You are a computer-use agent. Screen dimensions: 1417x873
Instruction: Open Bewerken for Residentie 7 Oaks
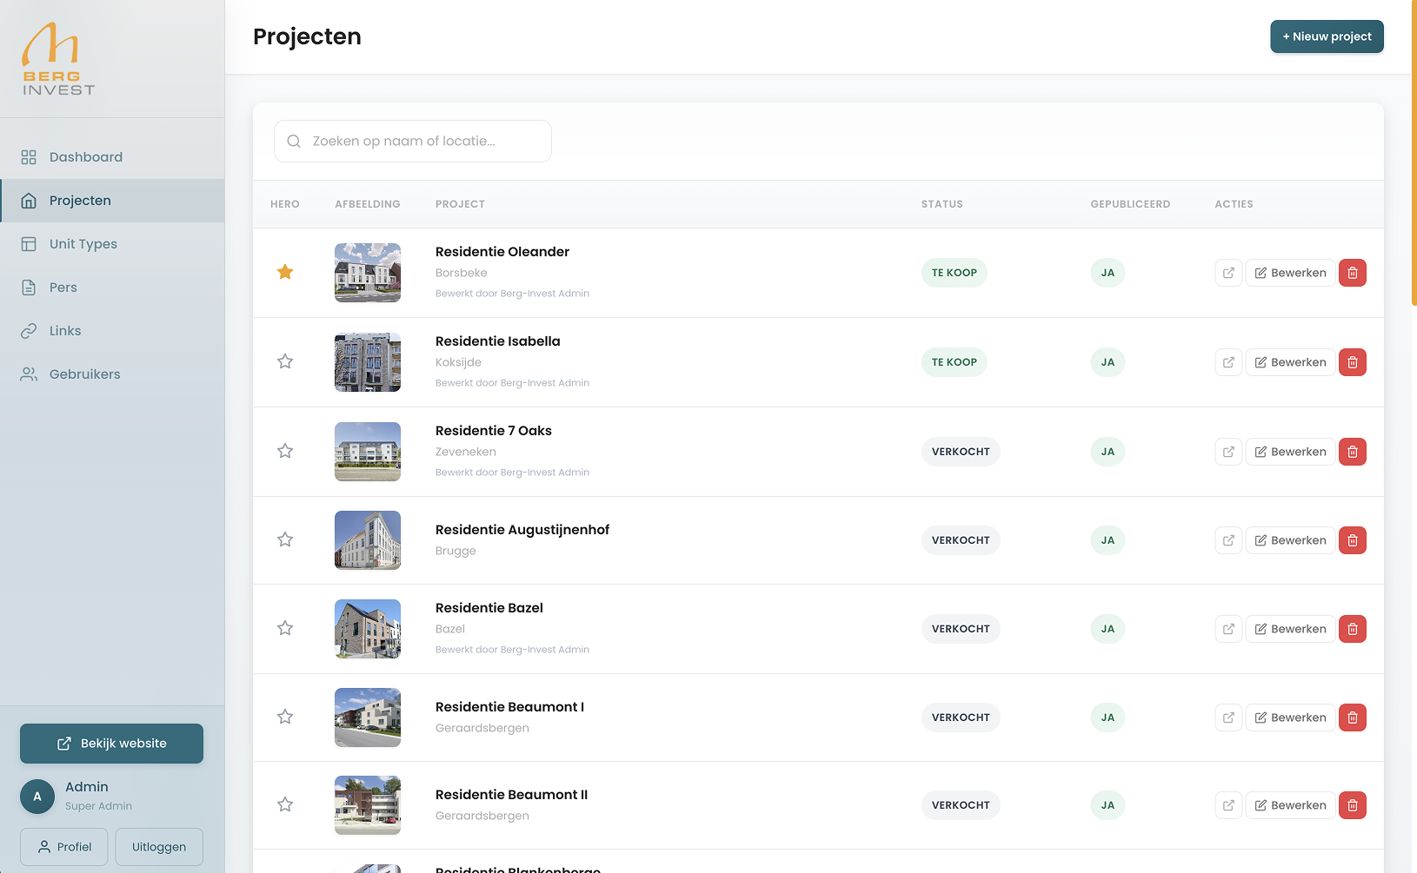point(1290,451)
